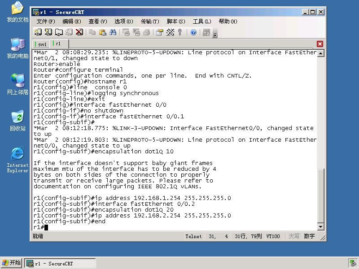359x269 pixels.
Task: Click the 'Telnet' status bar entry
Action: (193, 236)
